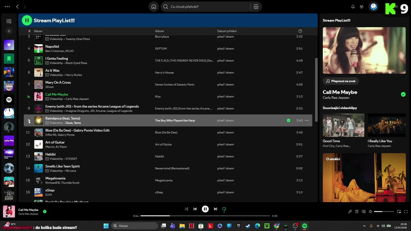Open album The Boy Who Played the Harp

click(x=175, y=121)
